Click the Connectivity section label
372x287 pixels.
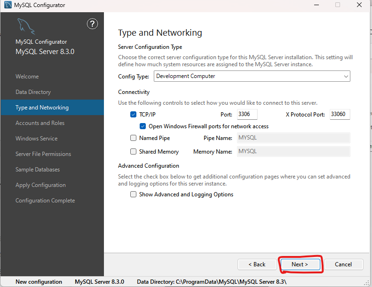point(134,92)
